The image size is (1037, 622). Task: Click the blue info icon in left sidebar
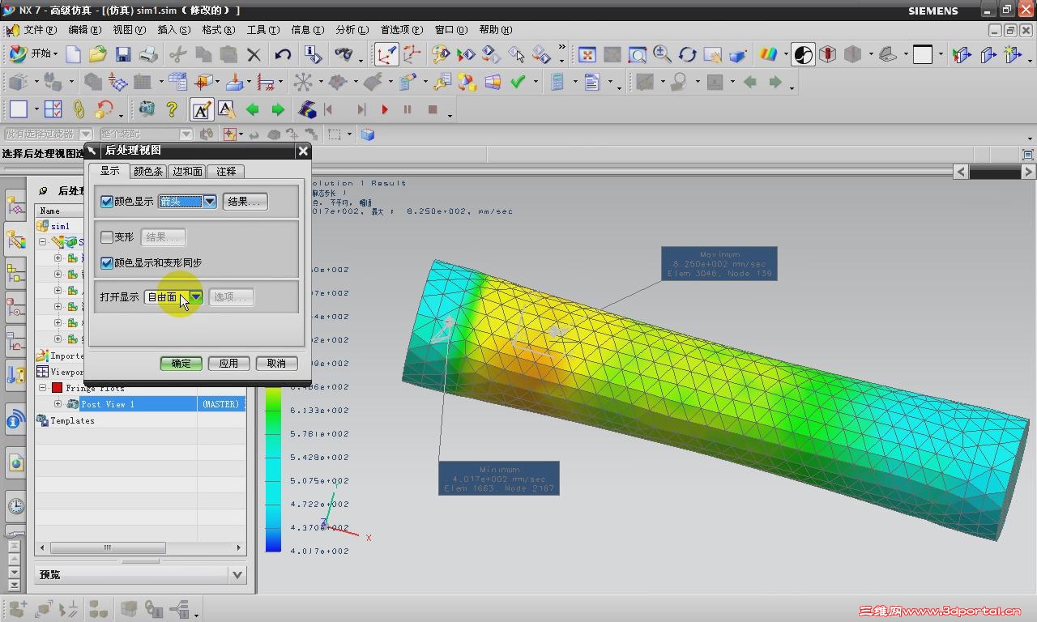pyautogui.click(x=15, y=420)
